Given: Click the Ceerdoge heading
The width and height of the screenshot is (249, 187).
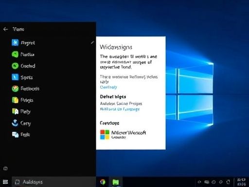Looking at the screenshot, I should pyautogui.click(x=109, y=123).
